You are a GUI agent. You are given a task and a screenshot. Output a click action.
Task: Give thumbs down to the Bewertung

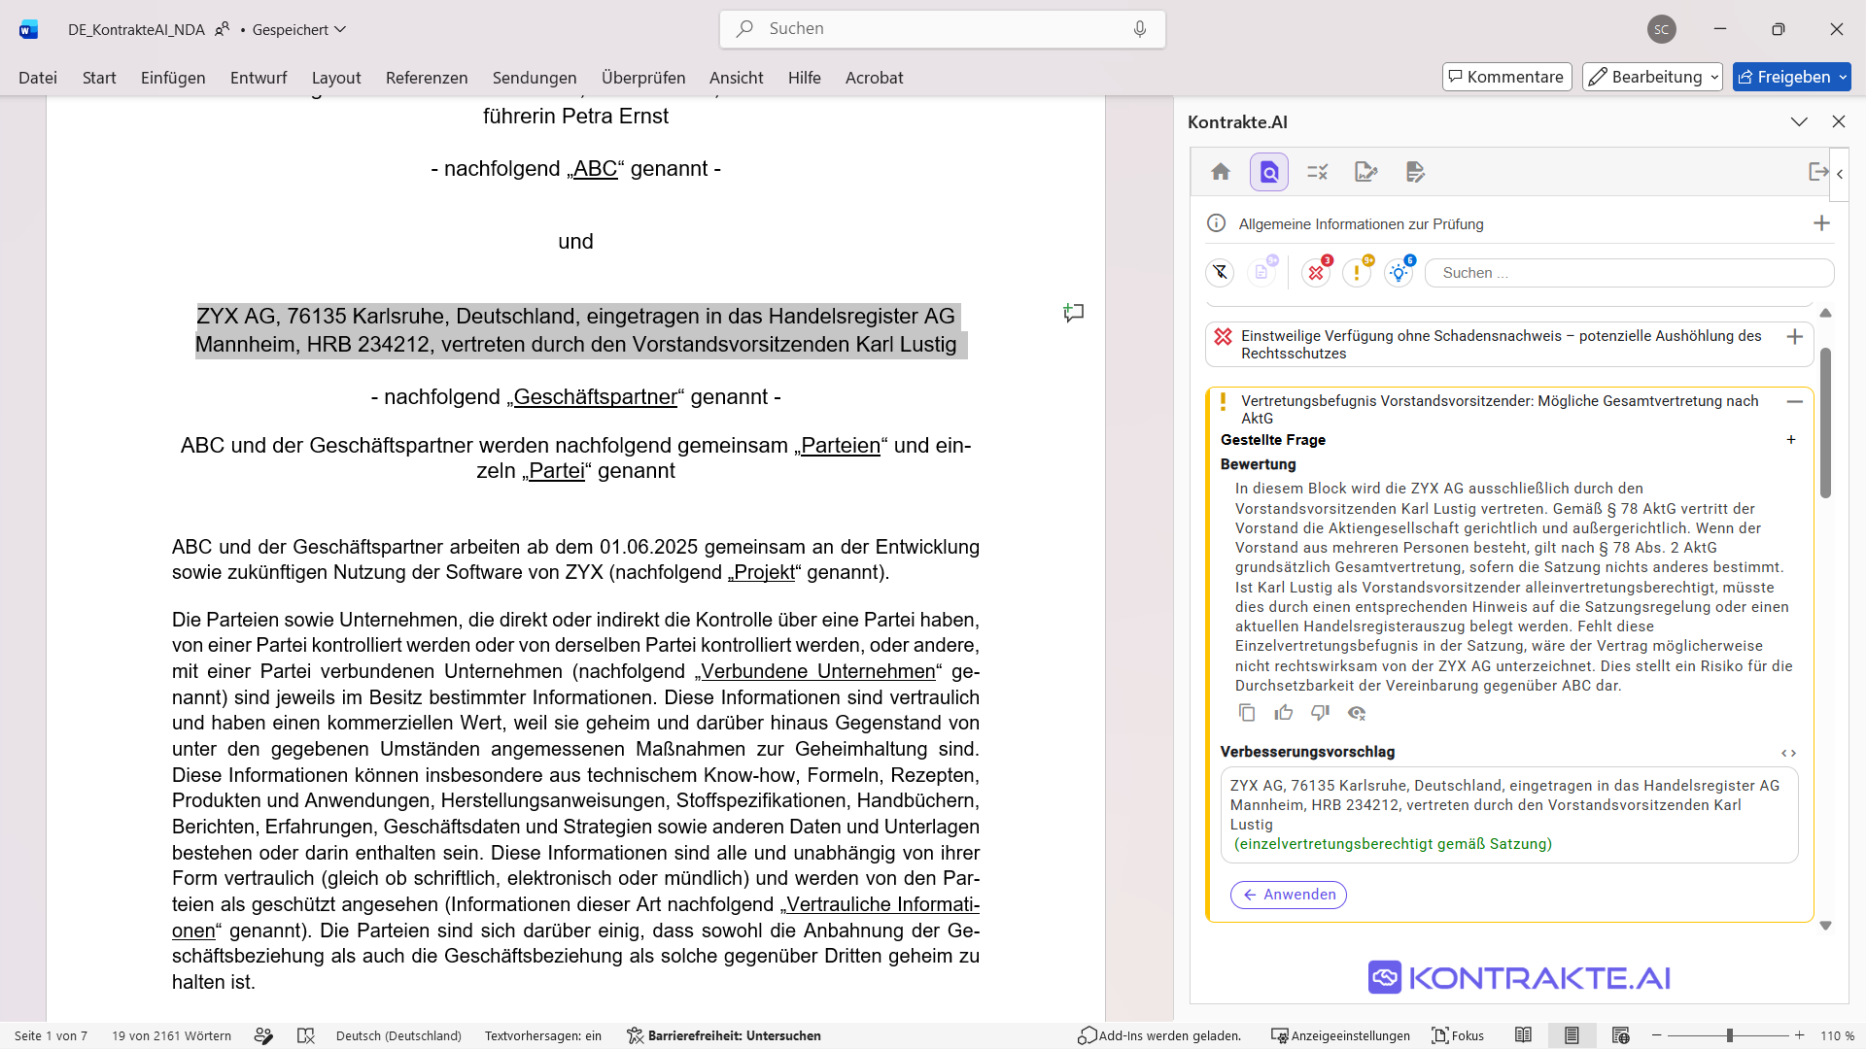(x=1320, y=713)
